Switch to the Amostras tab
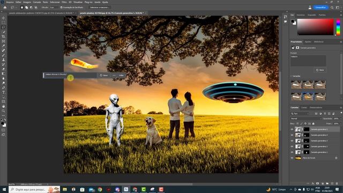Image resolution: width=343 pixels, height=193 pixels. pyautogui.click(x=301, y=15)
